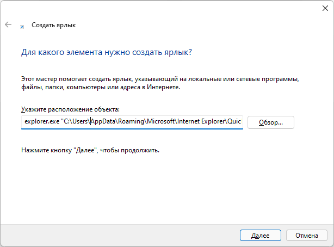Image resolution: width=334 pixels, height=247 pixels.
Task: Select the Укажите расположение объекта label
Action: pyautogui.click(x=70, y=109)
